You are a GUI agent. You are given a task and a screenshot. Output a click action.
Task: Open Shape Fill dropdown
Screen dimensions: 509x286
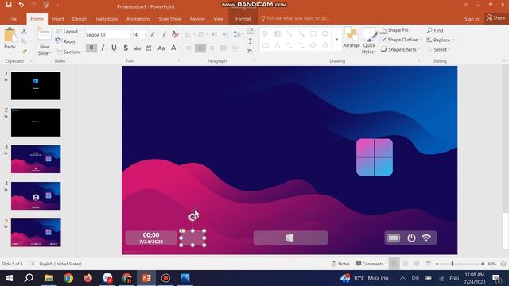[396, 30]
